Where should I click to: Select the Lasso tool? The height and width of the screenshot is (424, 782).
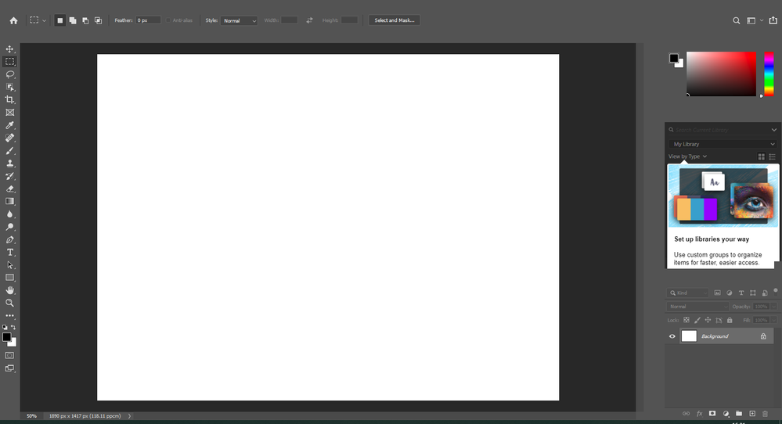[9, 74]
